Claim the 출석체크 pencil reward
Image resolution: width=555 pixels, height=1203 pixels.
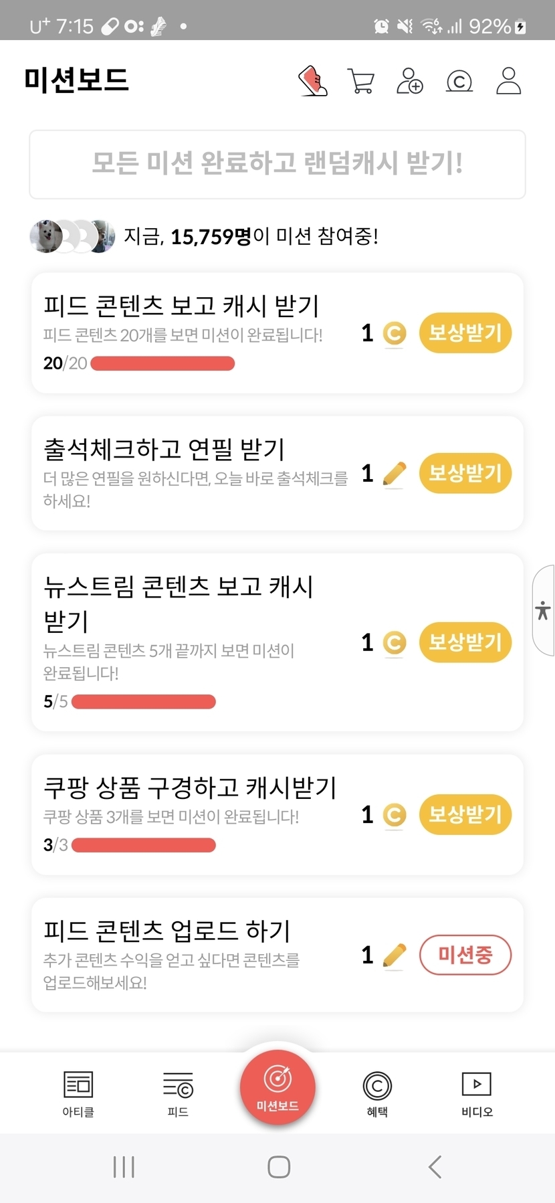point(465,473)
